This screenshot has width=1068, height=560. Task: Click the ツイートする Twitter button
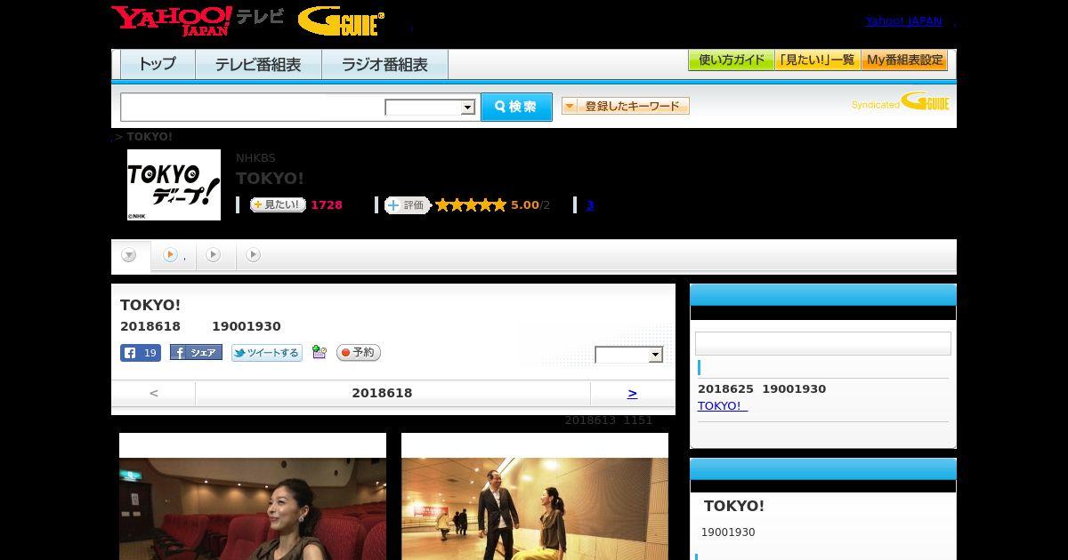267,353
